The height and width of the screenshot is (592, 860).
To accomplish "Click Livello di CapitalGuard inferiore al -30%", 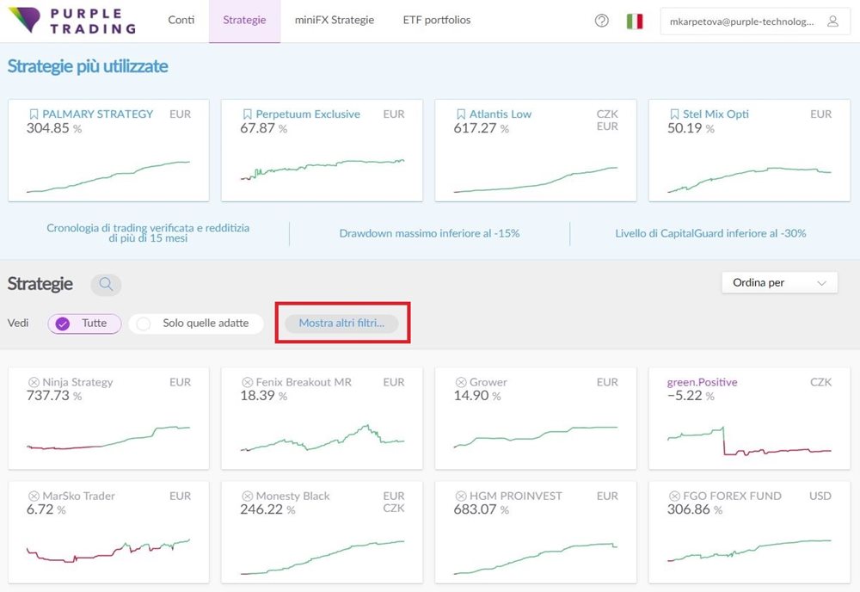I will point(710,233).
